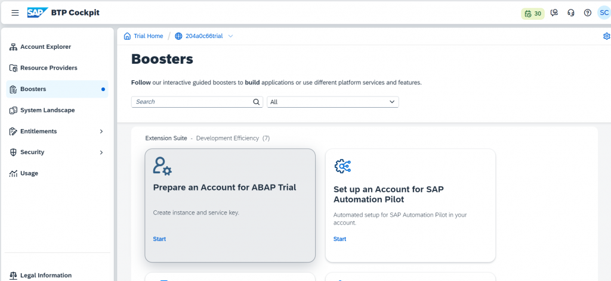Click into the booster Search field

192,102
